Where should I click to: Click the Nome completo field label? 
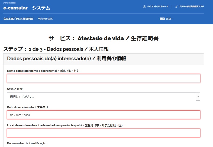click(x=44, y=71)
